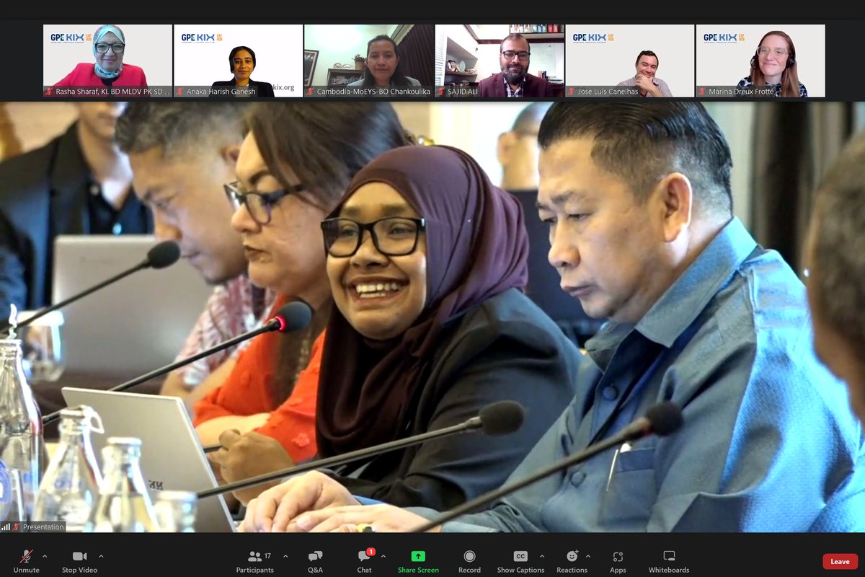Viewport: 865px width, 577px height.
Task: Toggle Show Captions
Action: coord(520,560)
